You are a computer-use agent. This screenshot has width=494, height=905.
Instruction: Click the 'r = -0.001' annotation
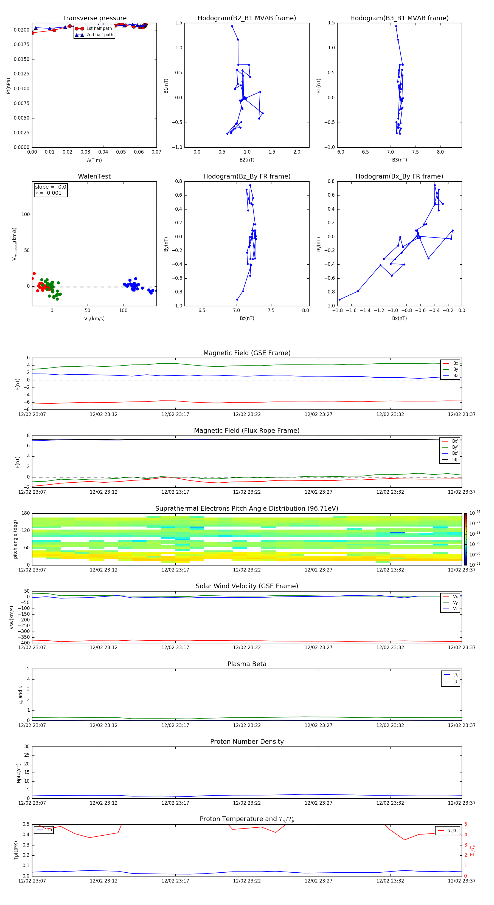(49, 193)
